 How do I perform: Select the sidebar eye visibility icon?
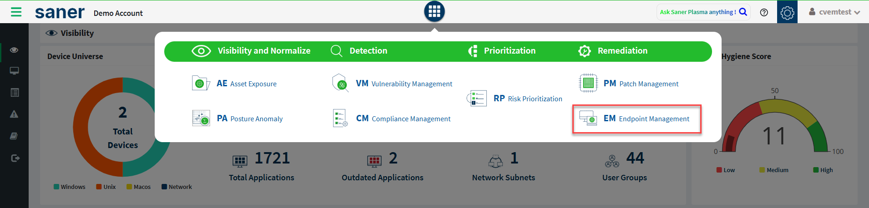pyautogui.click(x=14, y=50)
